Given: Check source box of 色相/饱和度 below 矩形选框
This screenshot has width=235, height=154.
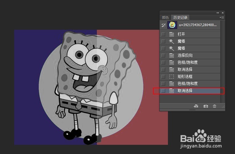Looking at the screenshot, I should coord(163,83).
